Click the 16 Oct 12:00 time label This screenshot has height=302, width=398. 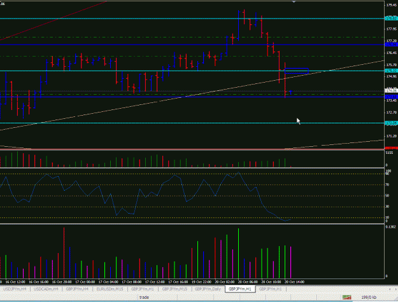point(15,282)
